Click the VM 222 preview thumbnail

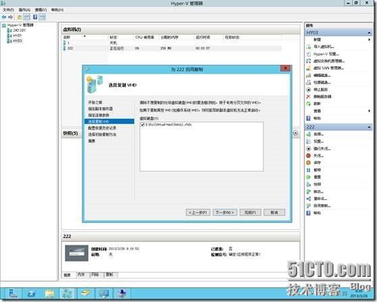[x=77, y=253]
